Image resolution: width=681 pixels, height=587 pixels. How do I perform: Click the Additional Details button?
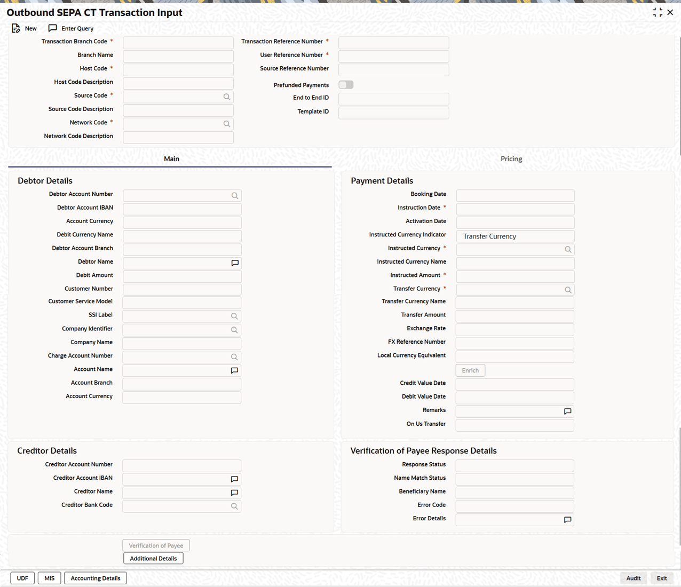coord(153,558)
